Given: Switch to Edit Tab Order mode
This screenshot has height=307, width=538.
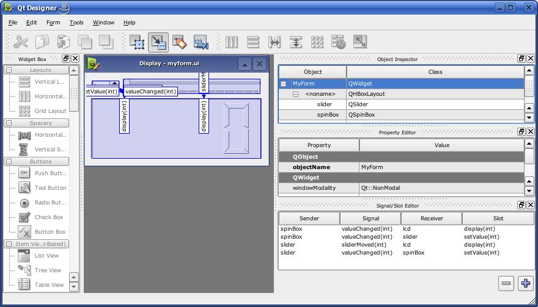Looking at the screenshot, I should point(201,42).
